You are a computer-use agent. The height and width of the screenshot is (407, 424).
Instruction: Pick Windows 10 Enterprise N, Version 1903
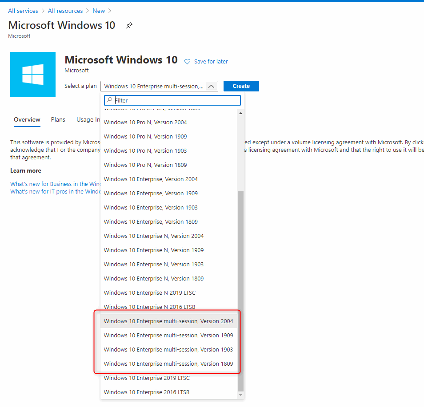[169, 265]
